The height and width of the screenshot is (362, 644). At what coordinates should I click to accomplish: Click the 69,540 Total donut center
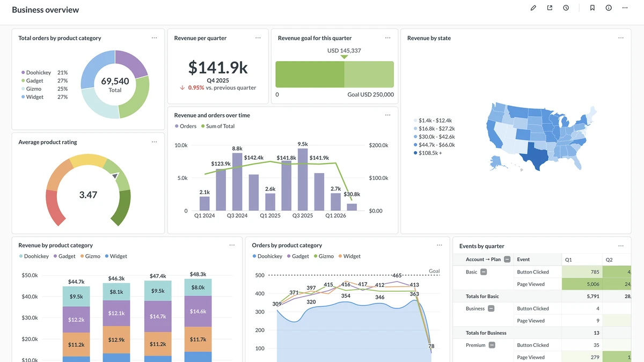(115, 84)
